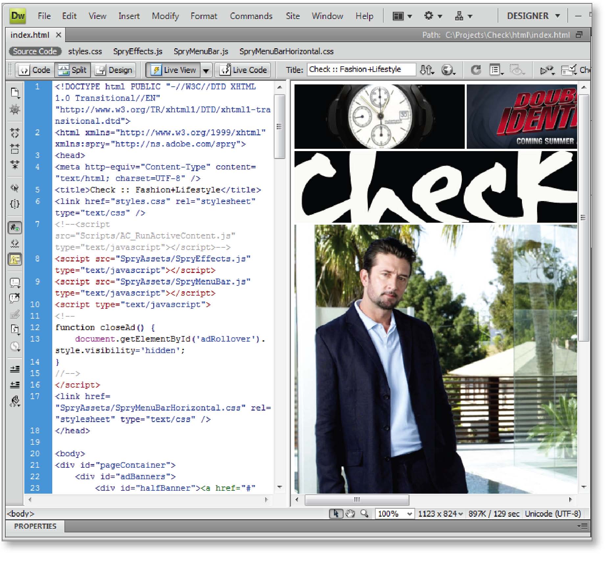Image resolution: width=612 pixels, height=561 pixels.
Task: Click the code pane vertical scrollbar thumb
Action: tap(279, 126)
